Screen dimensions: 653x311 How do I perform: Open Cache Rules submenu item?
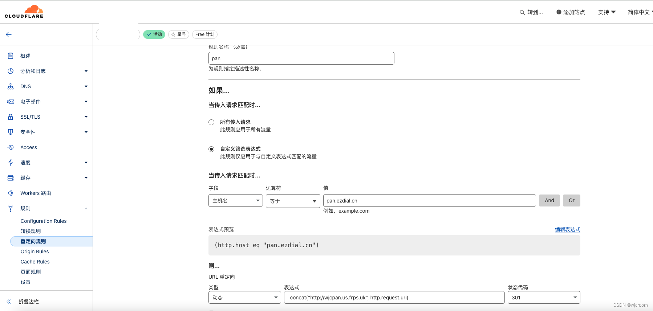(35, 262)
